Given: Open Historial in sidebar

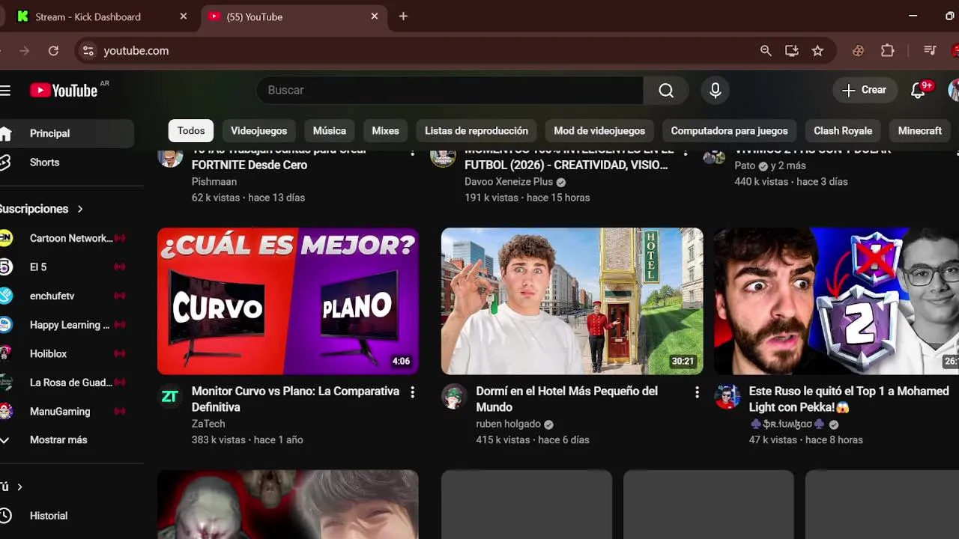Looking at the screenshot, I should coord(66,516).
